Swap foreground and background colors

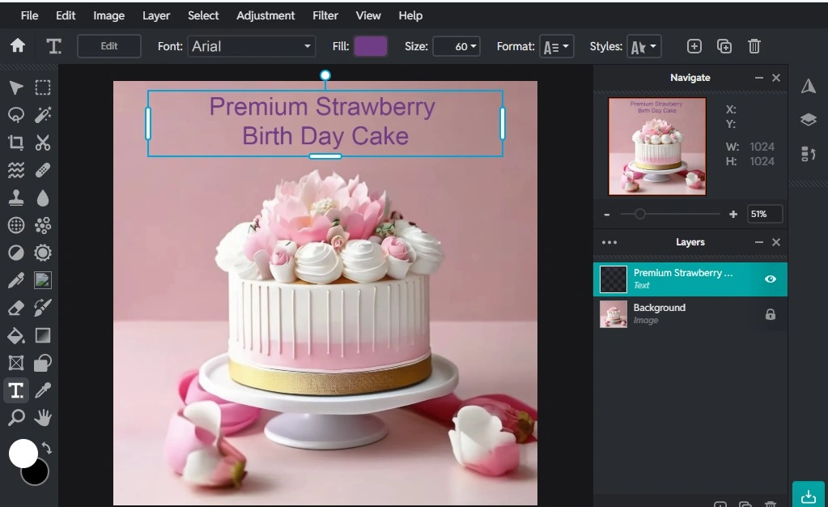pyautogui.click(x=47, y=447)
